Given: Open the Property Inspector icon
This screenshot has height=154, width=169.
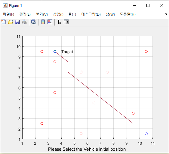Looking at the screenshot, I should 66,22.
